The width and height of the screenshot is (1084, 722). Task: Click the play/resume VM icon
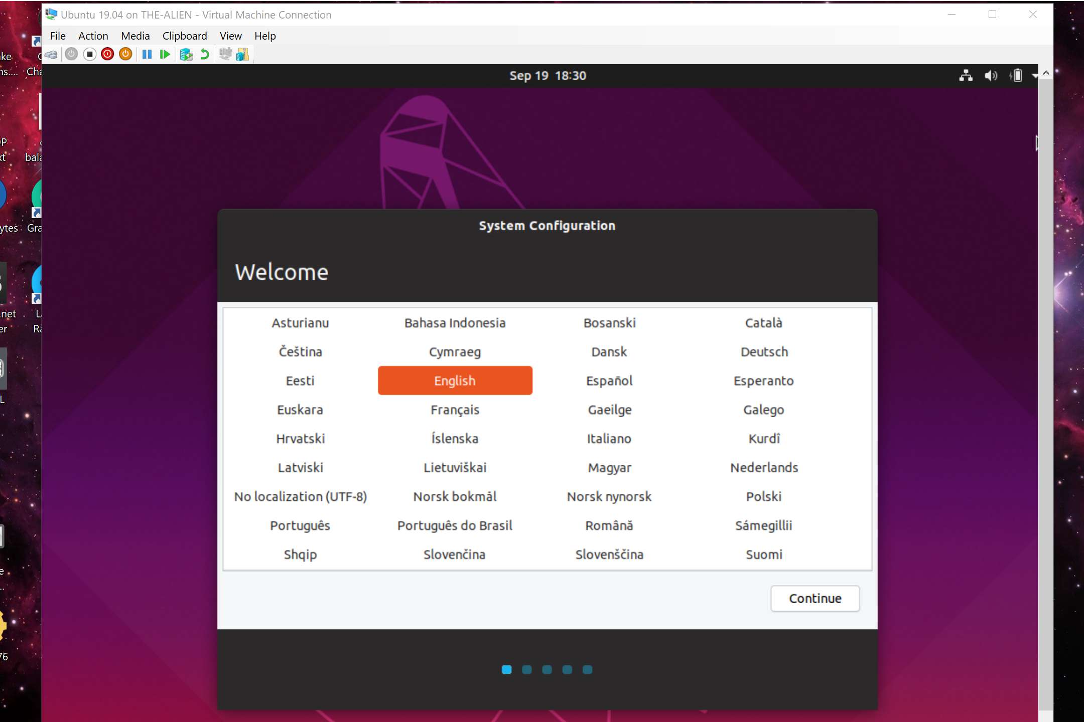coord(165,54)
